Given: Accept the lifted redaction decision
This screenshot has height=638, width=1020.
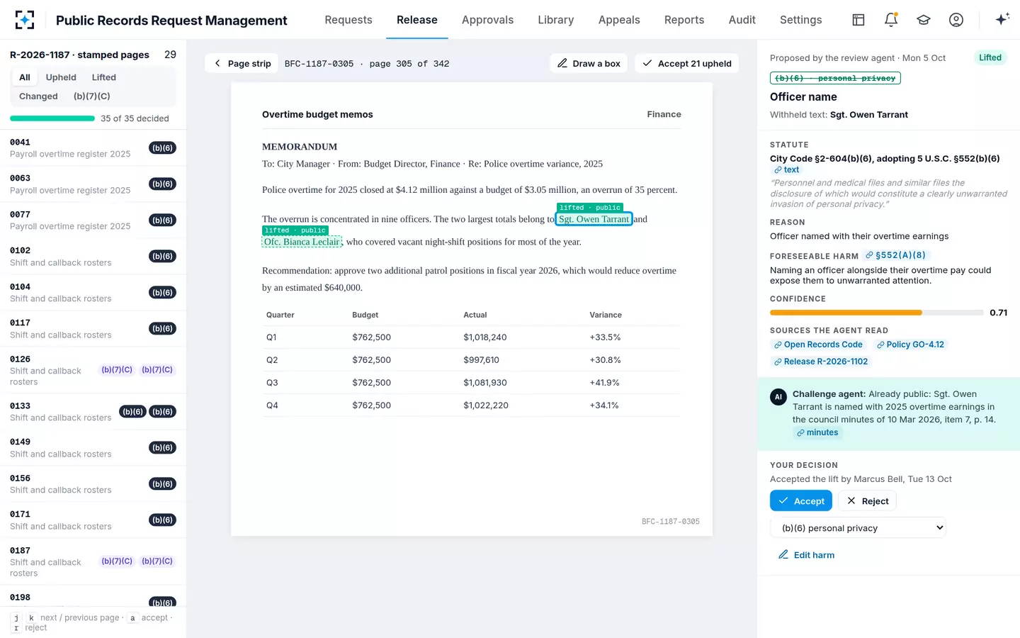Looking at the screenshot, I should tap(801, 501).
